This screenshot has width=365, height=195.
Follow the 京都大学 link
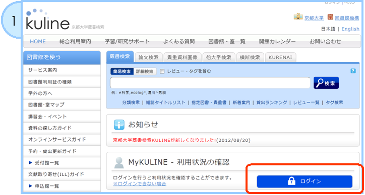click(x=314, y=18)
